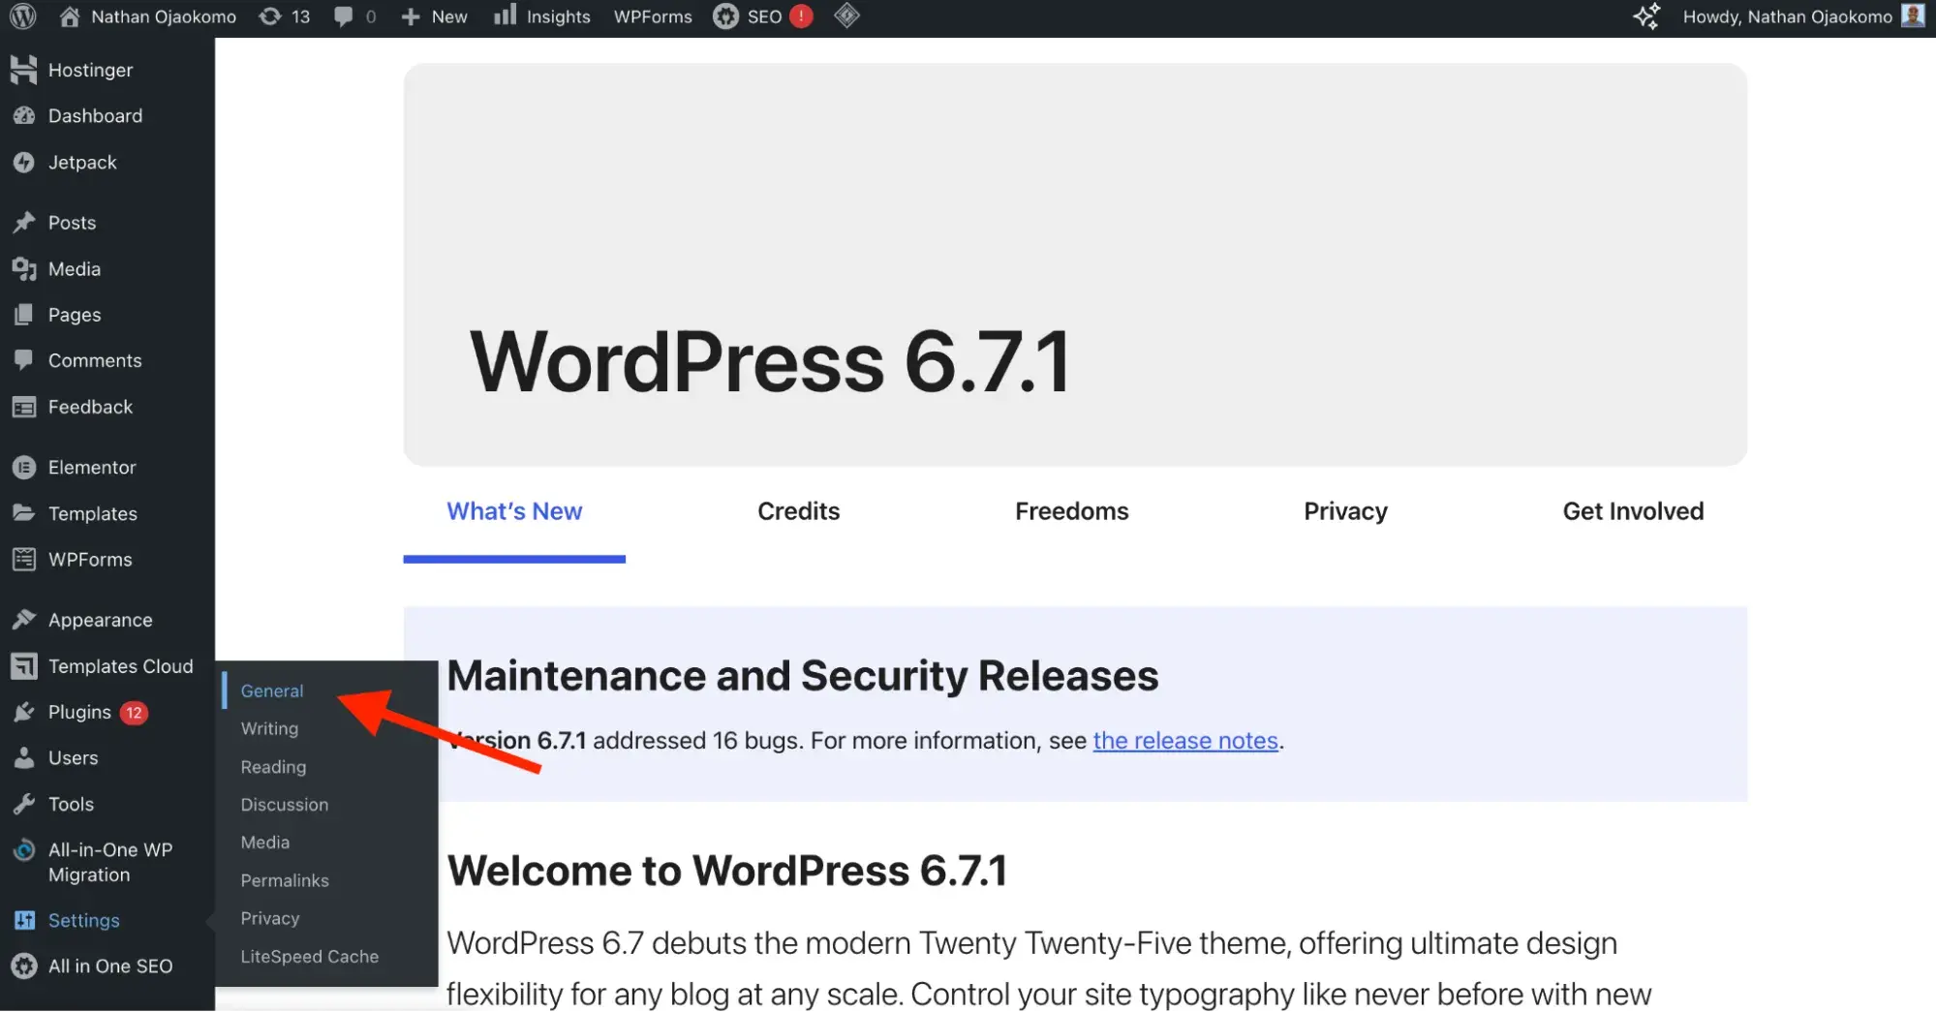The width and height of the screenshot is (1936, 1012).
Task: Click the plus icon next to New
Action: click(411, 16)
